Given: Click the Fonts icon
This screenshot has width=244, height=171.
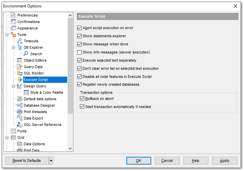Looking at the screenshot, I should [x=13, y=131].
